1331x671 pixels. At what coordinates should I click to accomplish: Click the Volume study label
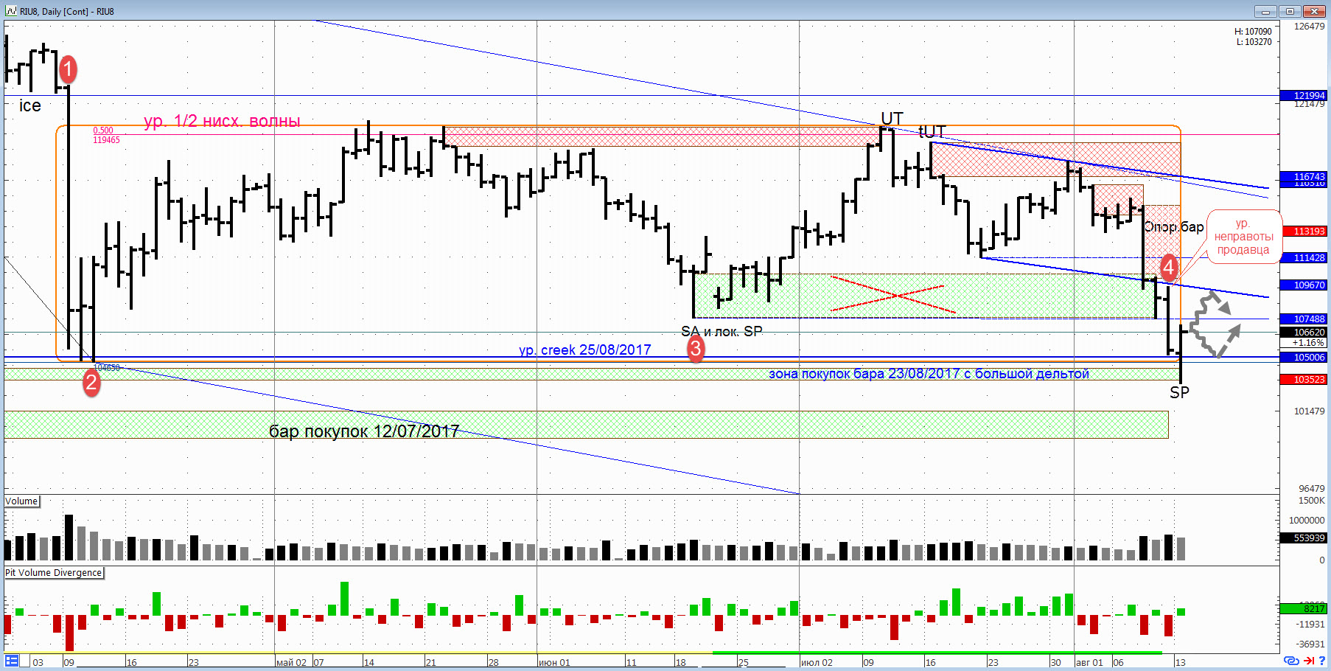click(22, 501)
